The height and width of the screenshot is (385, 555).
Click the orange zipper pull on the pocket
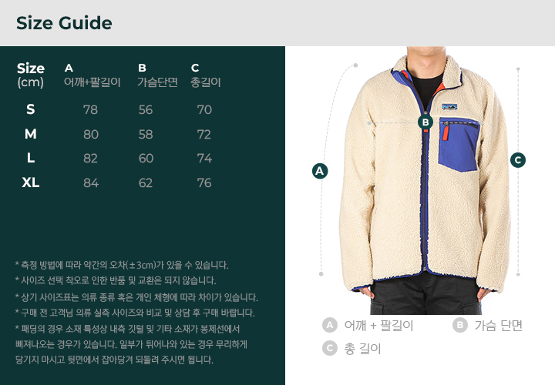[446, 131]
